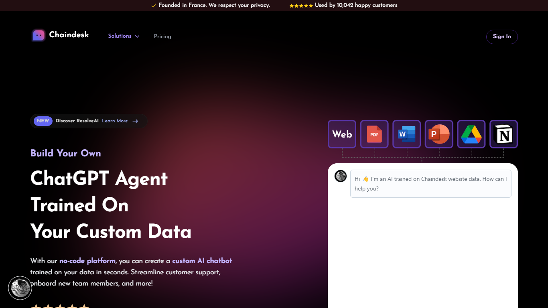Click the Chaindesk brand name
Image resolution: width=548 pixels, height=308 pixels.
pos(69,35)
